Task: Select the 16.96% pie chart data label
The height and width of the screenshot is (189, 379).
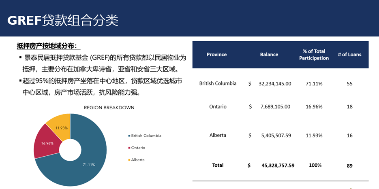Action: coord(47,143)
